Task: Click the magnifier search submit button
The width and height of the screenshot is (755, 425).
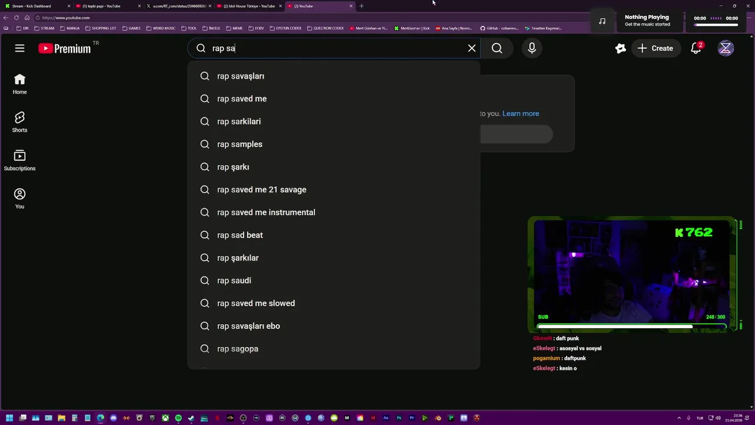Action: [497, 48]
